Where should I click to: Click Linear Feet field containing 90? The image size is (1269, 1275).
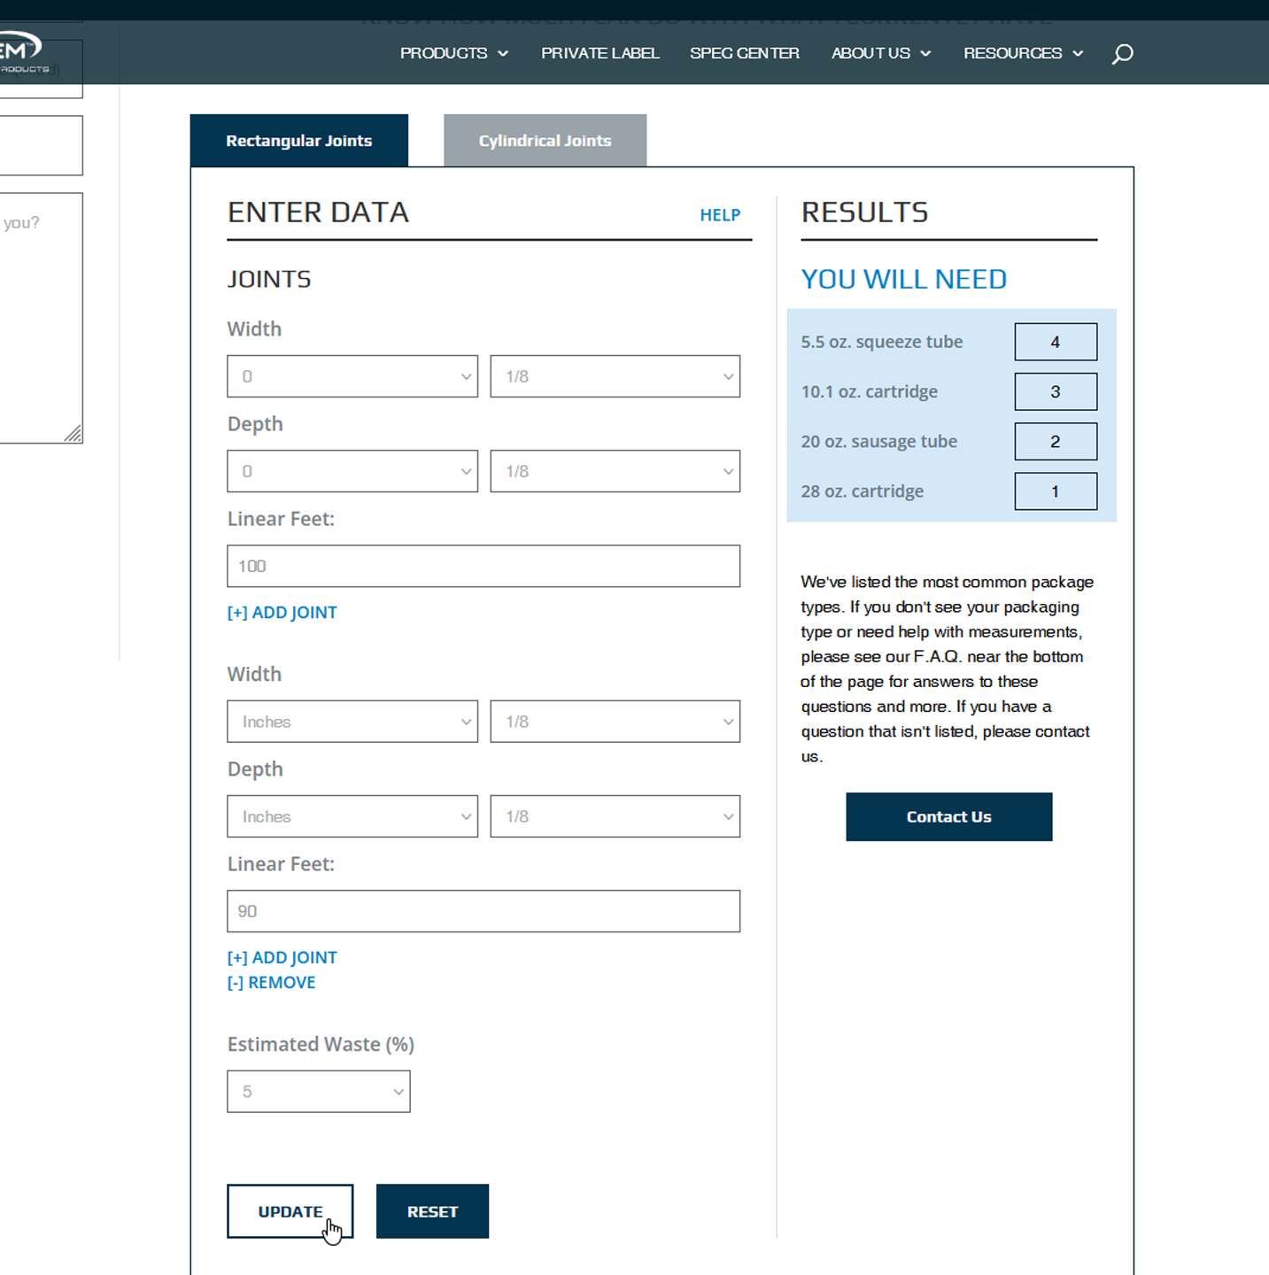click(483, 911)
